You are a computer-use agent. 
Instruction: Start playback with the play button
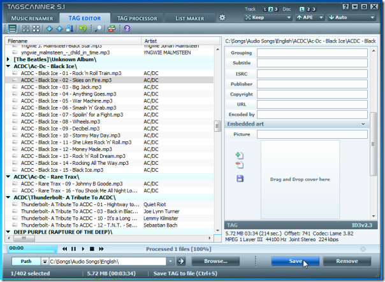tap(83, 249)
